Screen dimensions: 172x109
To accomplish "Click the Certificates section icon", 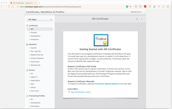I will click(x=27, y=26).
